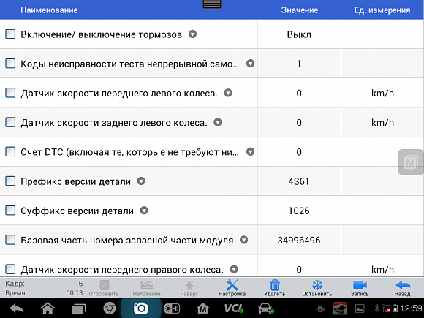
Task: Tap the floating M shortcut button
Action: 410,162
